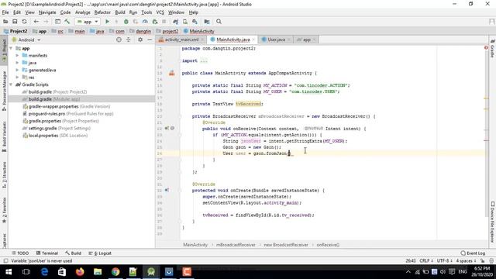This screenshot has width=496, height=279.
Task: Open the File menu
Action: [x=5, y=12]
